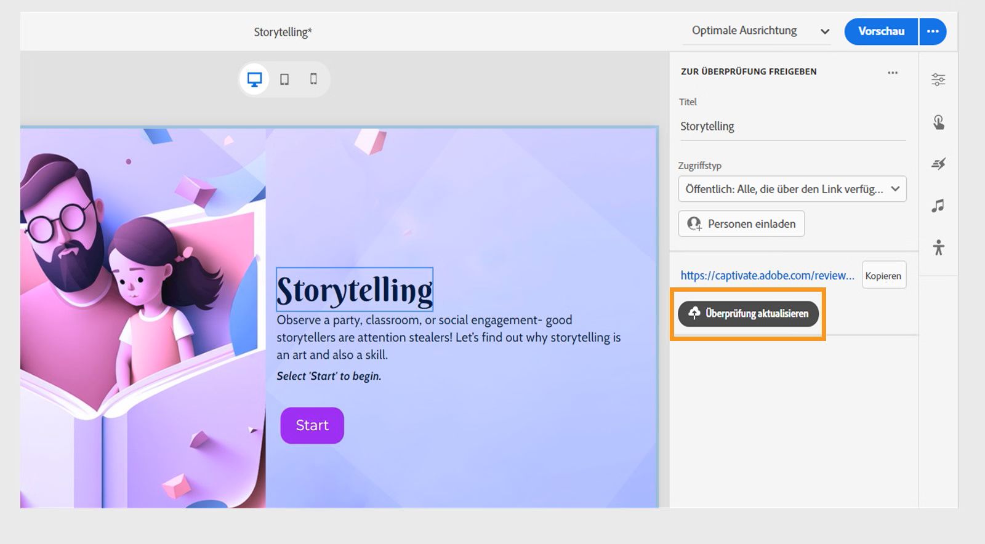Open more options next to Vorschau

[x=933, y=31]
